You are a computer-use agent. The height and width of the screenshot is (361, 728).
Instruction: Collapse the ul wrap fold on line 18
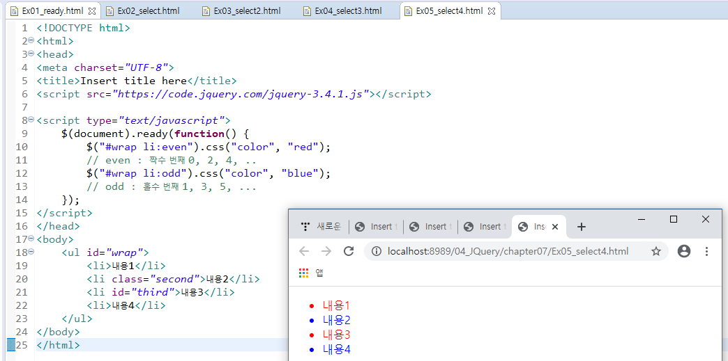pyautogui.click(x=31, y=252)
